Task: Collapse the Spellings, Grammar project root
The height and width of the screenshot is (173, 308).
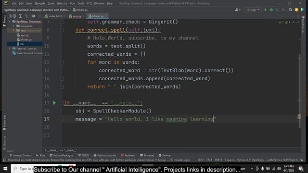Action: click(x=9, y=21)
